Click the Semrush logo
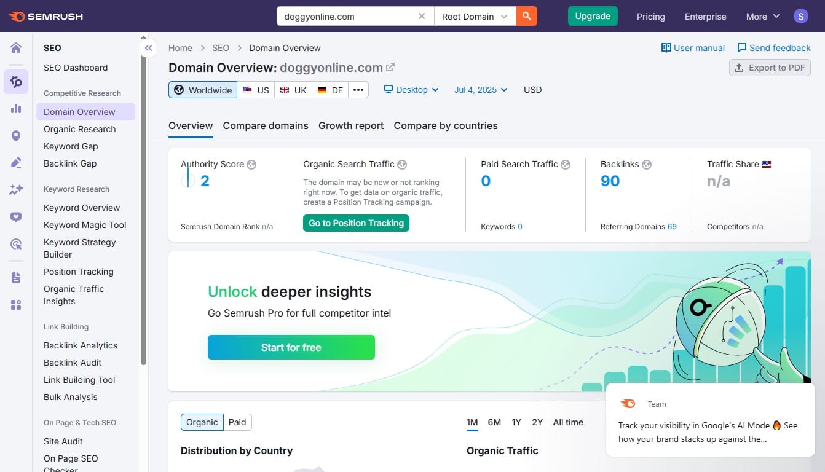 point(46,17)
